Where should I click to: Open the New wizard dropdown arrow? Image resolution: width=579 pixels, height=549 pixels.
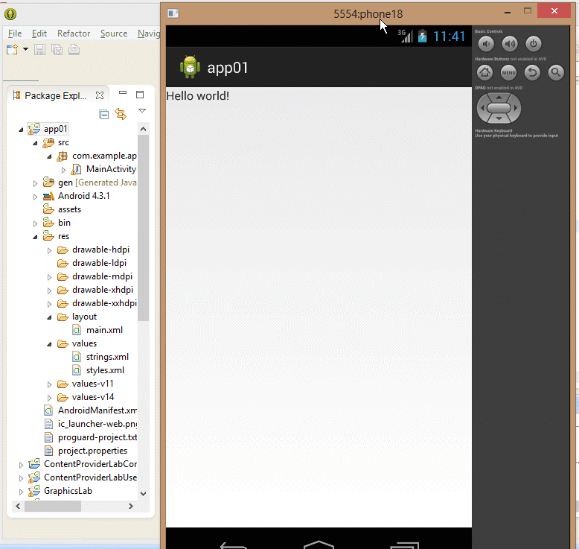click(25, 50)
